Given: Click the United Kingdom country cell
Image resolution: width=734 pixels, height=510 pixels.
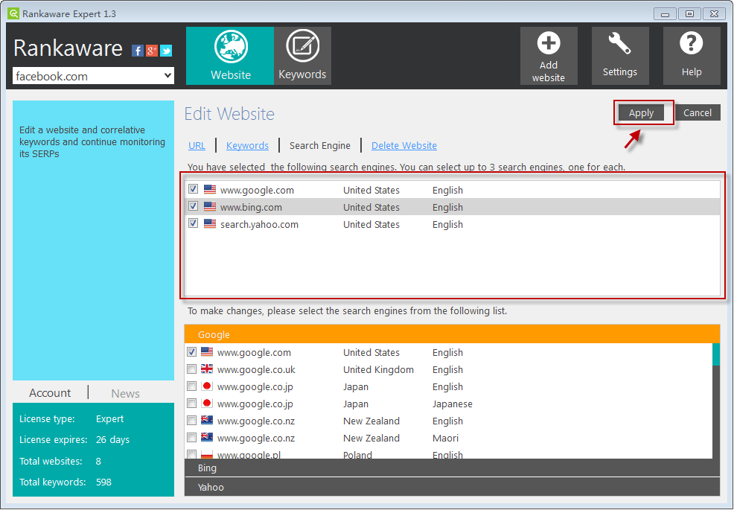Looking at the screenshot, I should (x=378, y=369).
